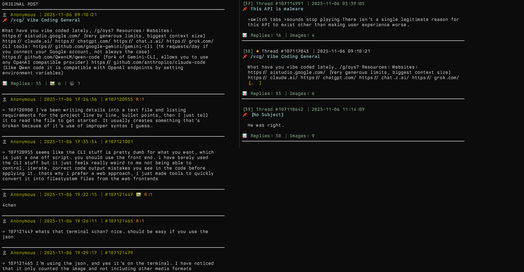This screenshot has width=524, height=272.
Task: Click the pin icon beside [No Subject]
Action: [245, 115]
